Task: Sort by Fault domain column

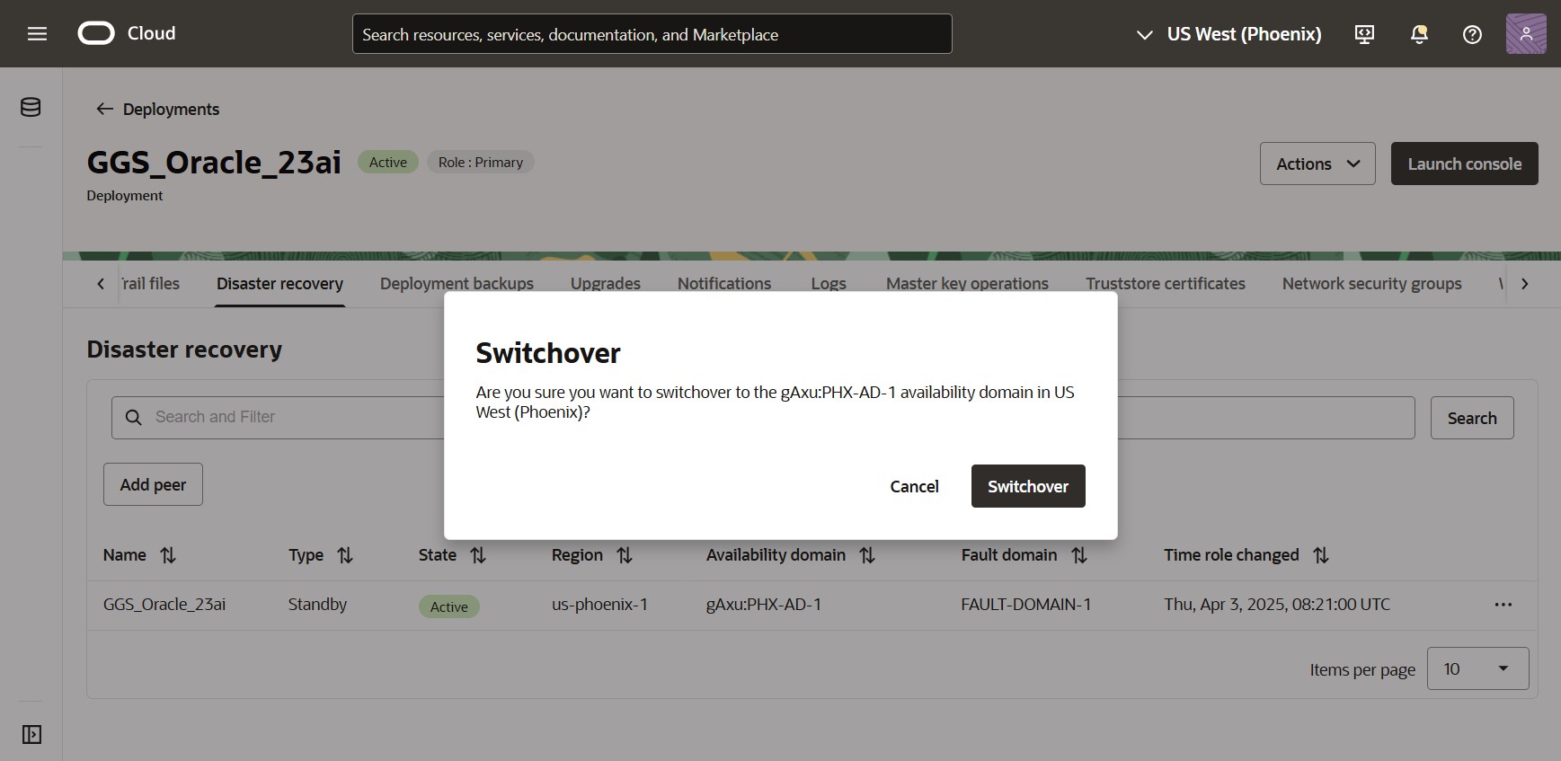Action: click(1079, 555)
